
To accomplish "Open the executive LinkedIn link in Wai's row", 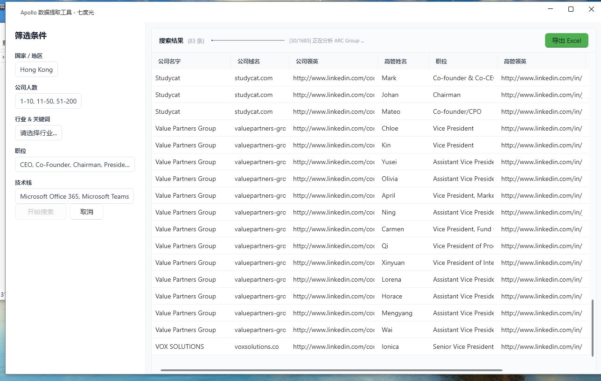I will coord(541,330).
